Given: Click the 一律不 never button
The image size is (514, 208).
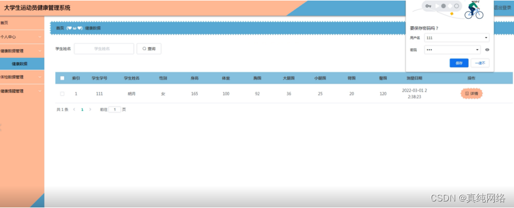Looking at the screenshot, I should tap(480, 63).
